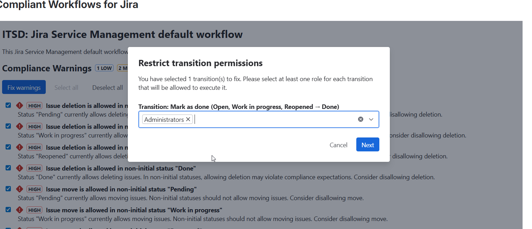
Task: Click the Fix warnings button
Action: [24, 87]
